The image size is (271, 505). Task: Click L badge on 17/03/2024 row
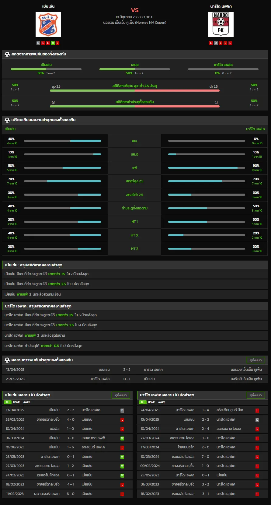[x=257, y=447]
